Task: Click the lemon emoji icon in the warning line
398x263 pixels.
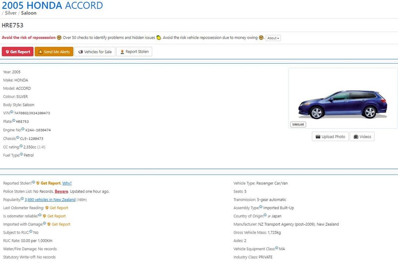Action: 159,37
